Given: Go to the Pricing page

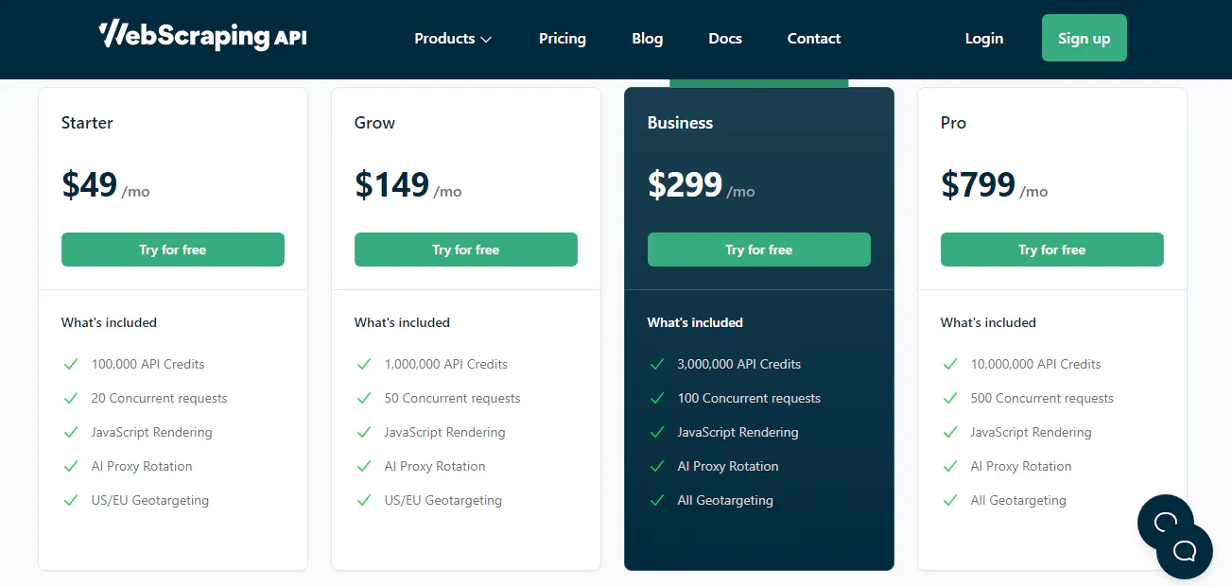Looking at the screenshot, I should pos(562,39).
